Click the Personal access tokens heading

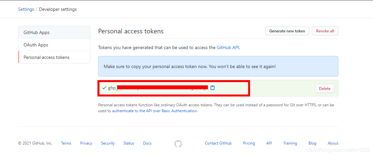click(131, 31)
